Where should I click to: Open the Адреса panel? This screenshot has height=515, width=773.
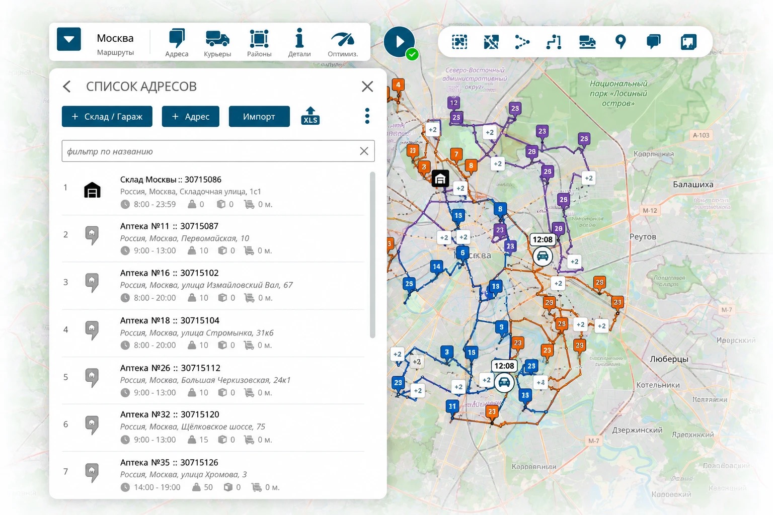tap(177, 43)
